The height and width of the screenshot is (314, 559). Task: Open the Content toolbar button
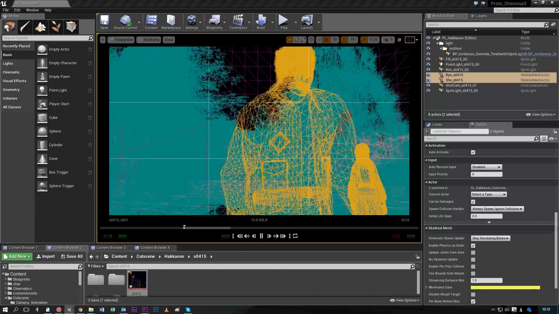[152, 22]
